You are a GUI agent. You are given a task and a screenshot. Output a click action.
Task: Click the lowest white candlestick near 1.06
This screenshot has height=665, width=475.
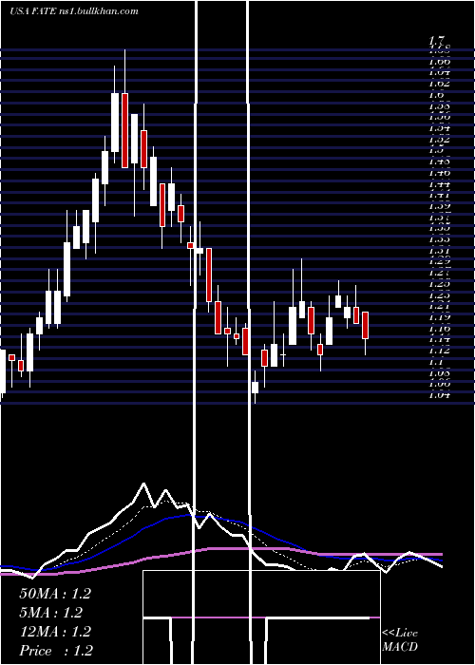(255, 388)
